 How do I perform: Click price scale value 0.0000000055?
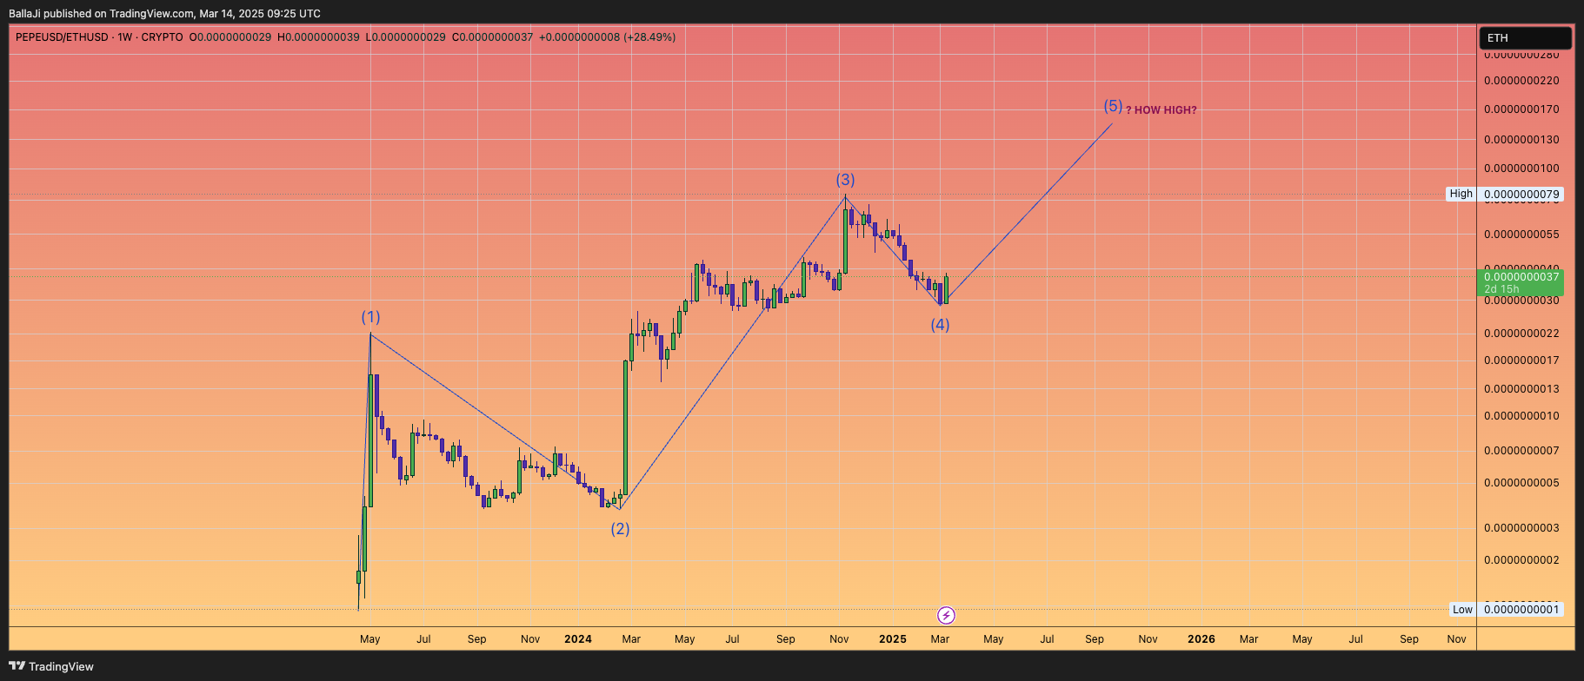1521,235
